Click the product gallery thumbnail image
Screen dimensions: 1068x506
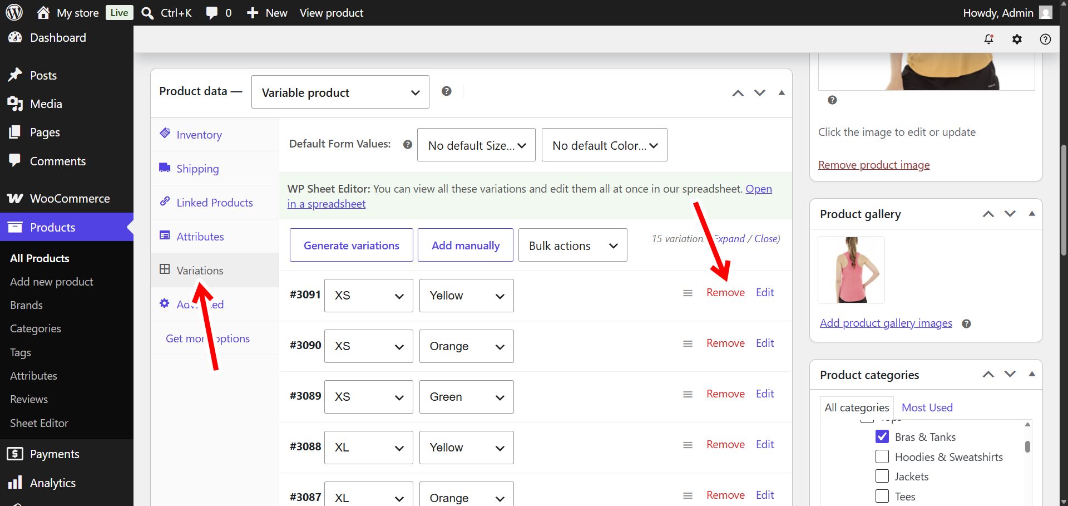click(851, 270)
